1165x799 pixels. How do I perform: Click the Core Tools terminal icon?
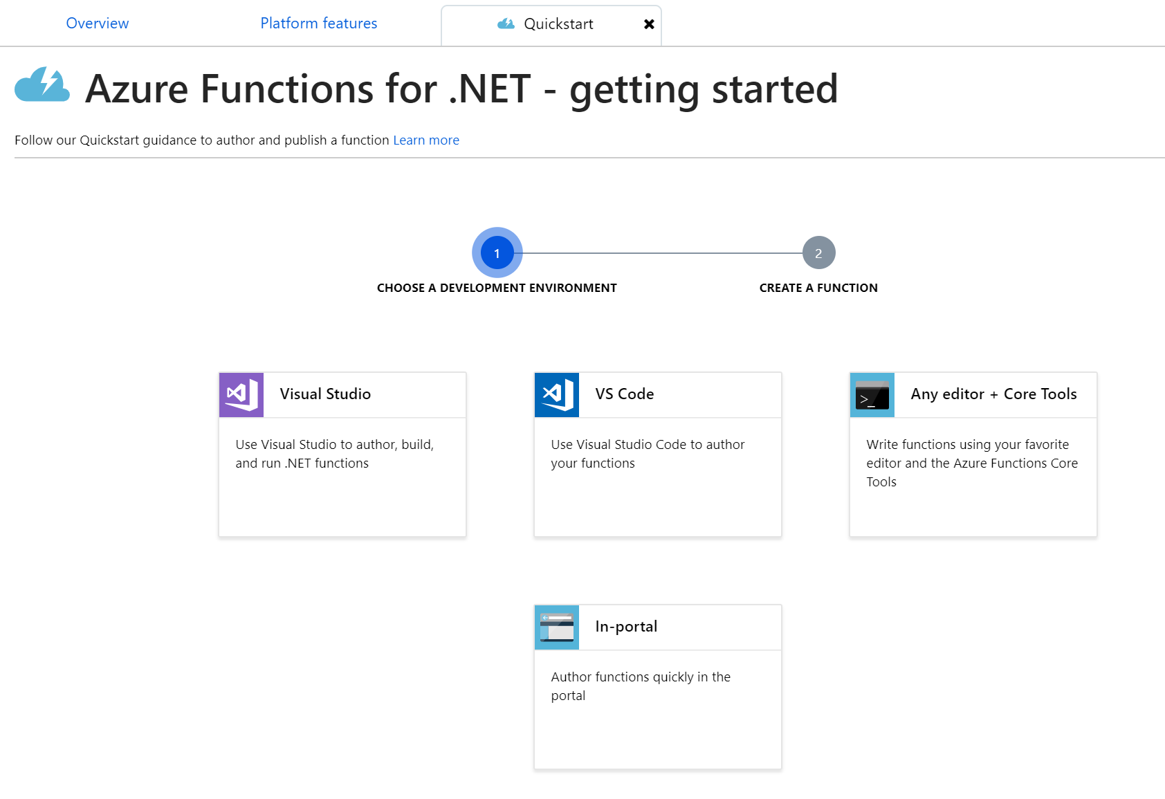[872, 395]
